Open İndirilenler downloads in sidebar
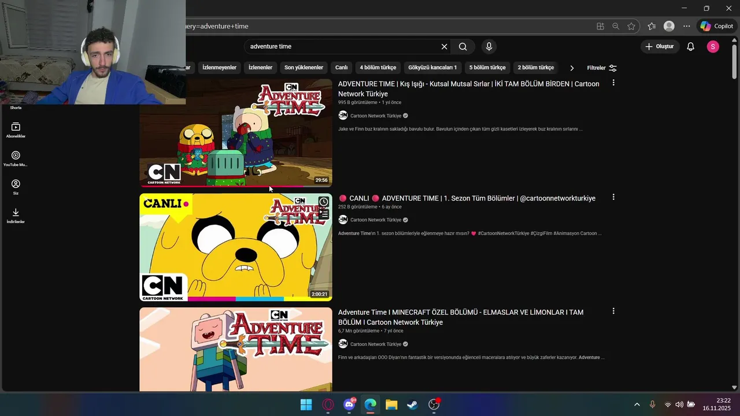This screenshot has height=416, width=740. [x=16, y=216]
